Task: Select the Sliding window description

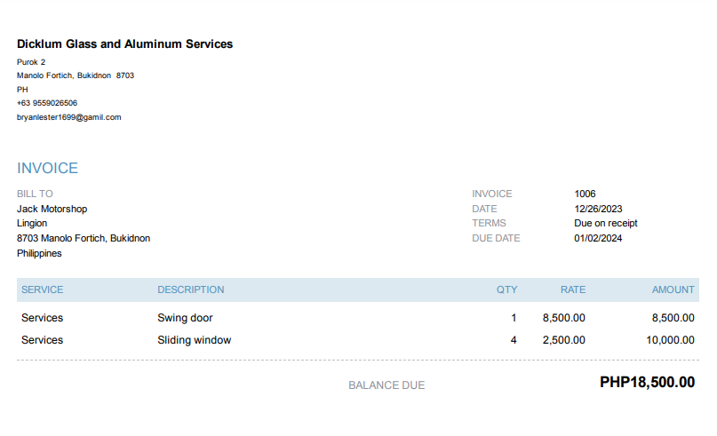Action: coord(194,340)
